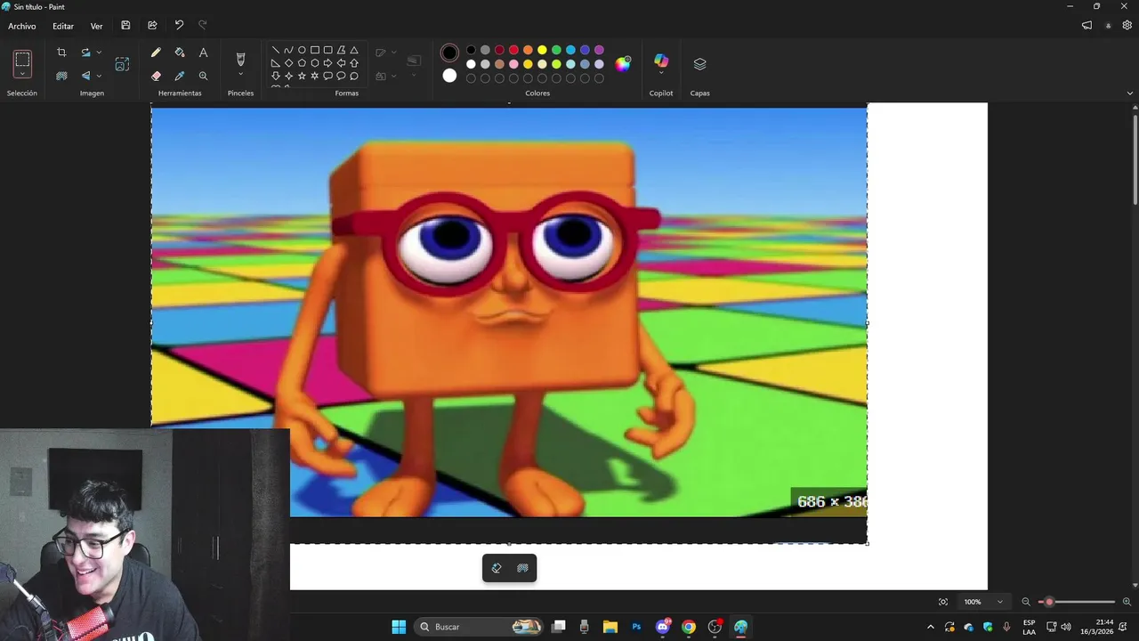
Task: Open the 100% zoom level dropdown
Action: tap(982, 602)
